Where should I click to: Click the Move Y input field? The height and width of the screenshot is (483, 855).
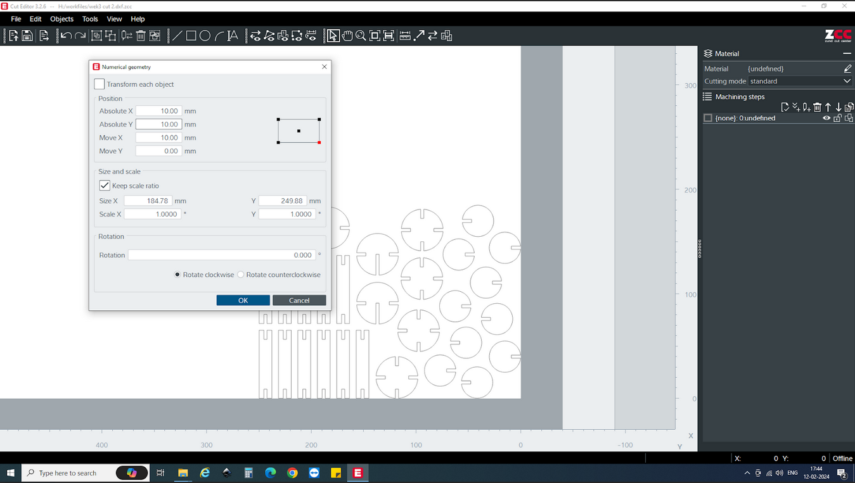pos(158,151)
